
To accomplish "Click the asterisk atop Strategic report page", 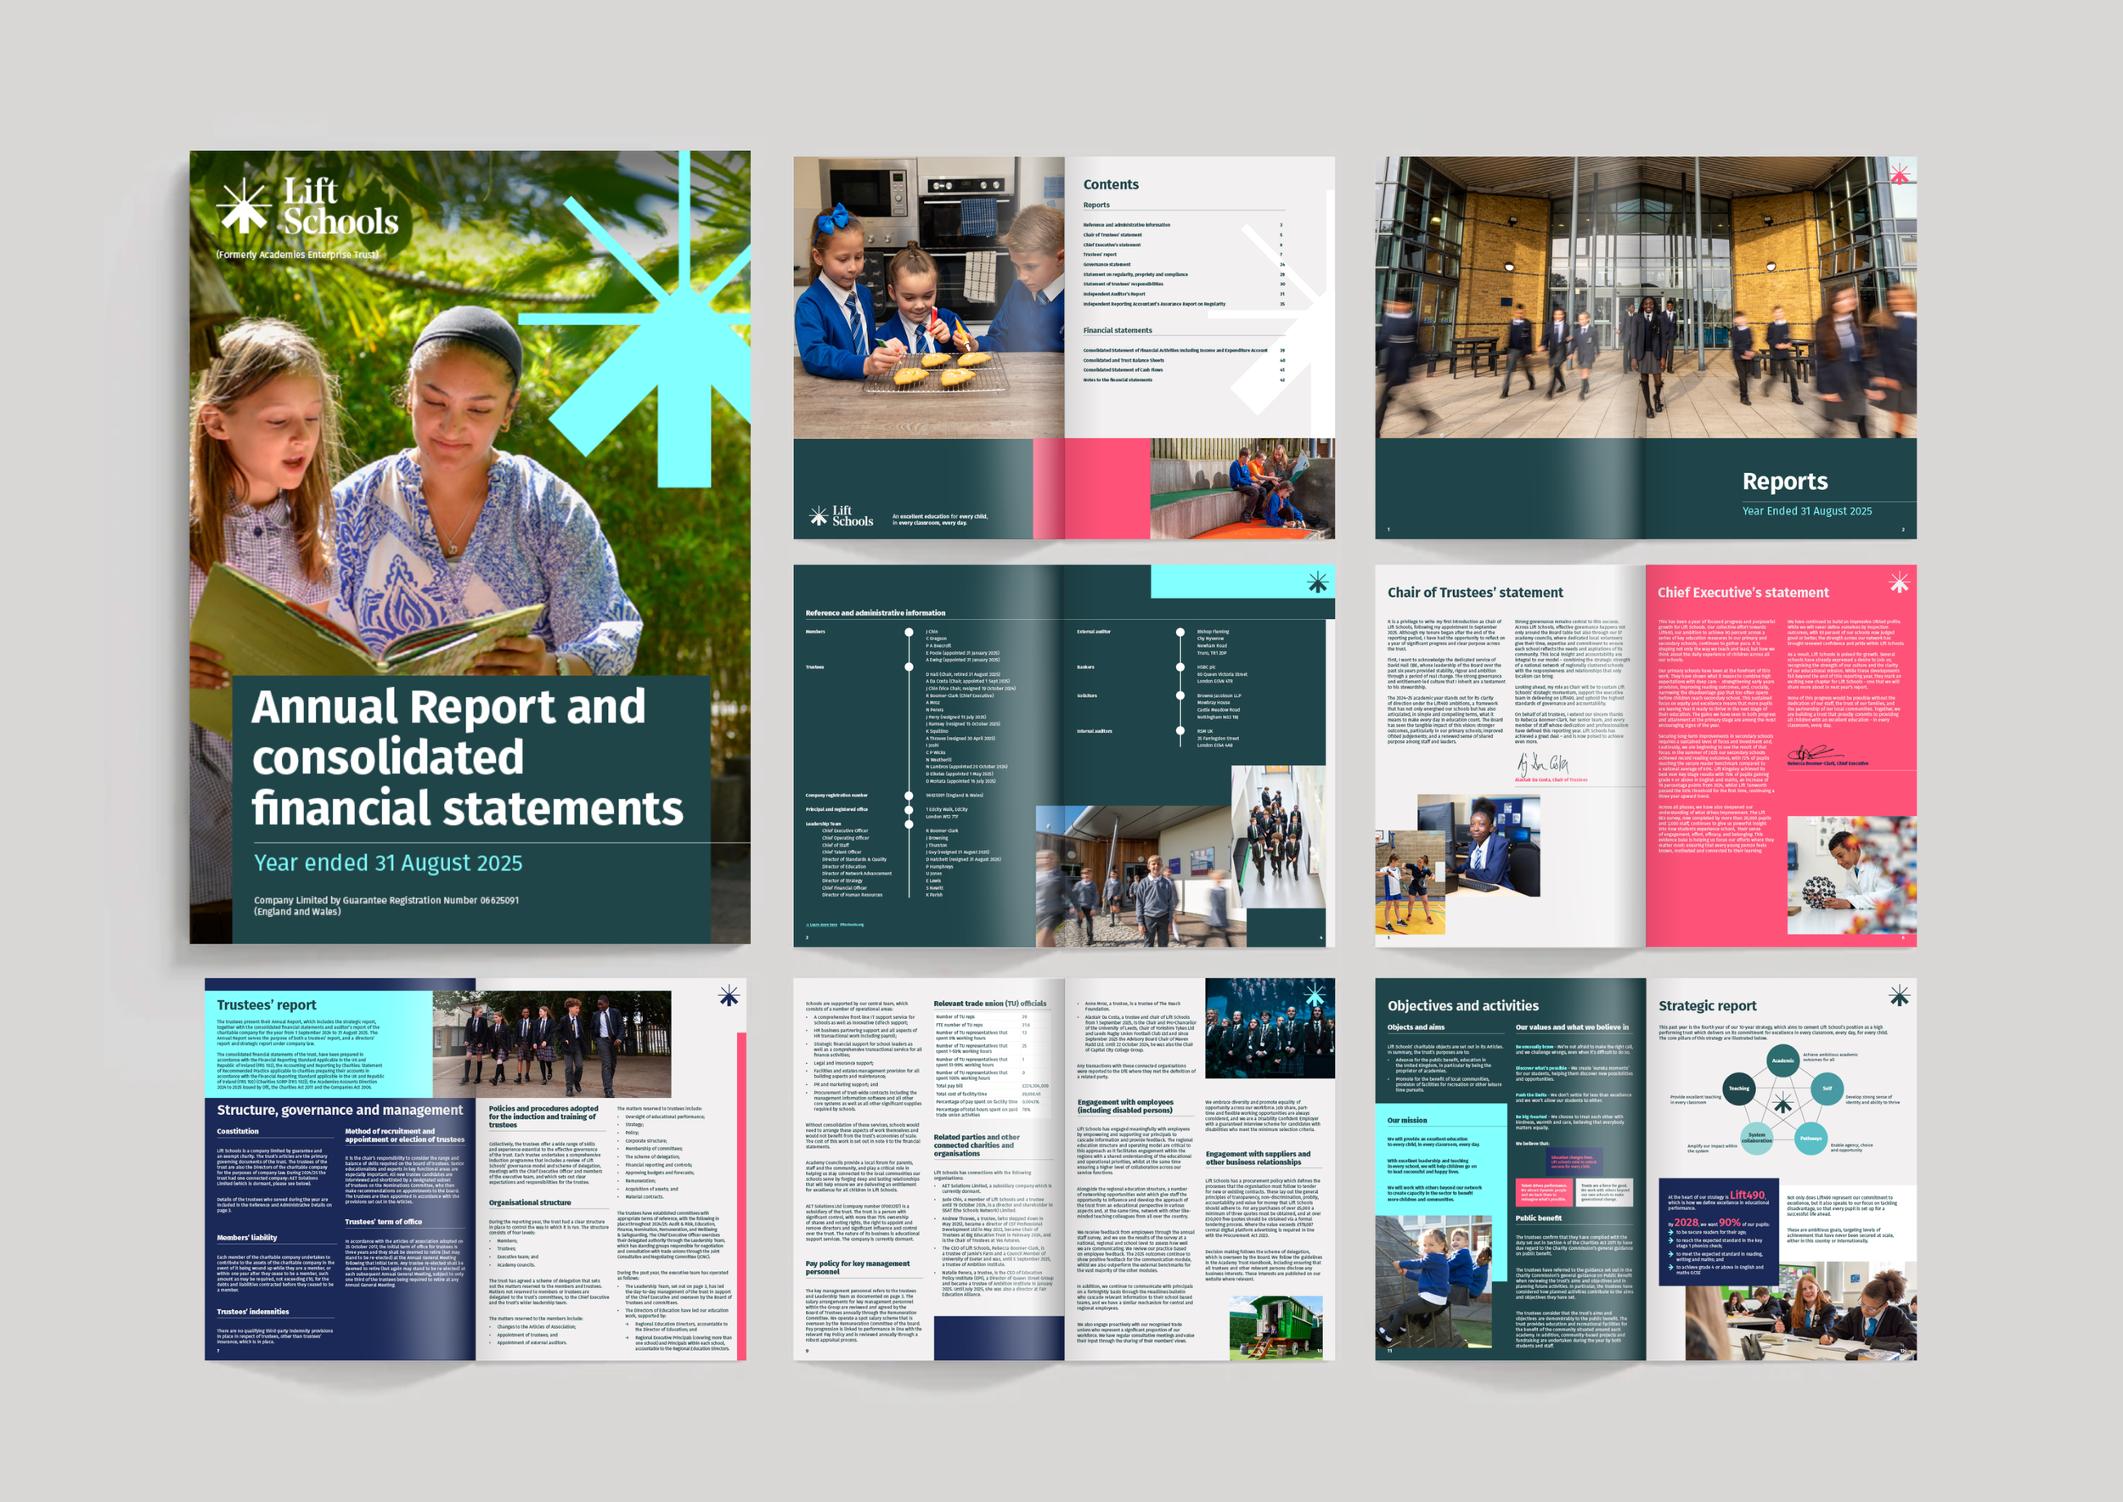I will [1899, 995].
